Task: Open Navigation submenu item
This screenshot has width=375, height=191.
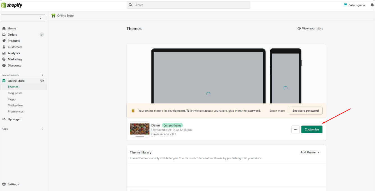Action: pos(15,105)
